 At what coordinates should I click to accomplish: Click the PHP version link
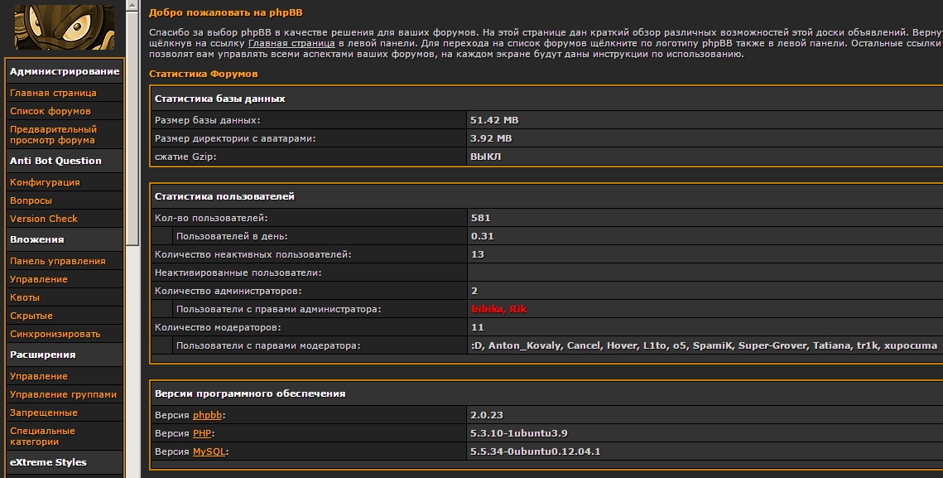pos(202,433)
